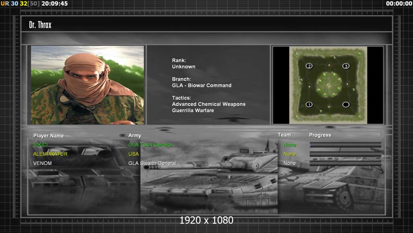Click start position 1 marker on minimap

[309, 104]
